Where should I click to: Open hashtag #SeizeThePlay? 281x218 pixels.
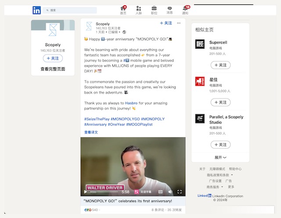pos(97,119)
